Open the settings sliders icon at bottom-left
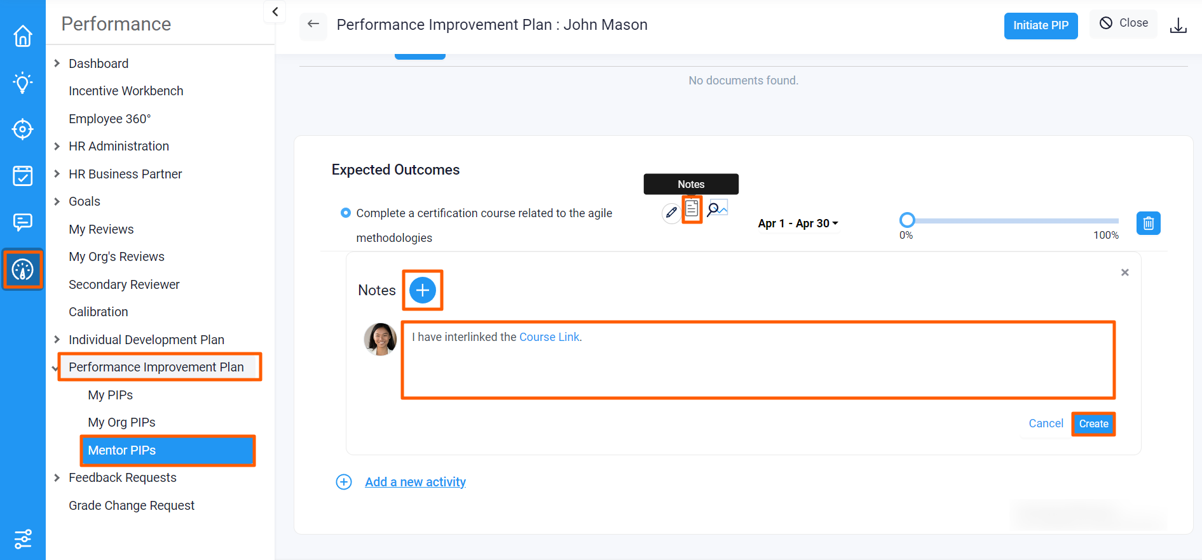 [23, 539]
